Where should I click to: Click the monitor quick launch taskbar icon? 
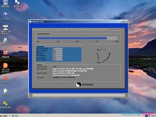13,116
